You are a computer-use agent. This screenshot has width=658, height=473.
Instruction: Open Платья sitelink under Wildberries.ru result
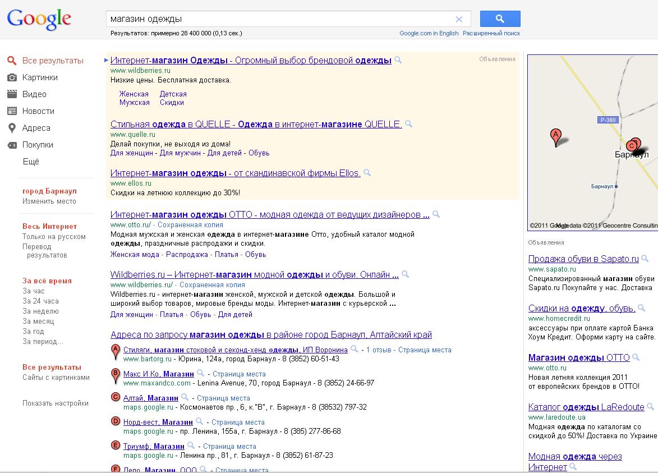tap(171, 315)
